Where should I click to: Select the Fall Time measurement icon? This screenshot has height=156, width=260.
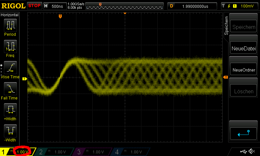pyautogui.click(x=10, y=88)
